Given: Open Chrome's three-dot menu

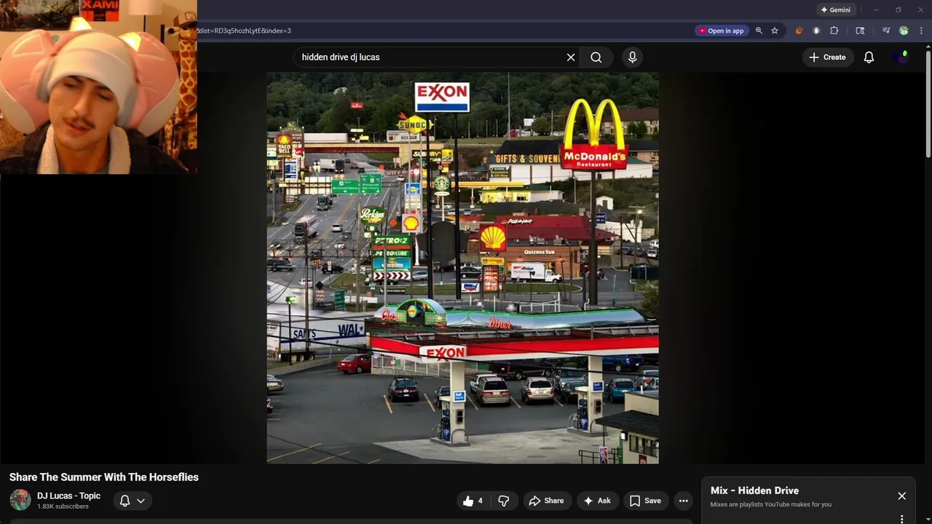Looking at the screenshot, I should tap(921, 31).
